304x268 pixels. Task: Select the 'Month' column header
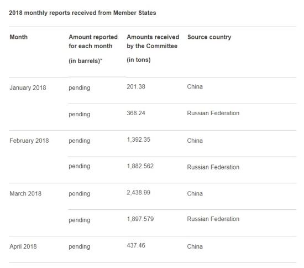click(x=19, y=37)
